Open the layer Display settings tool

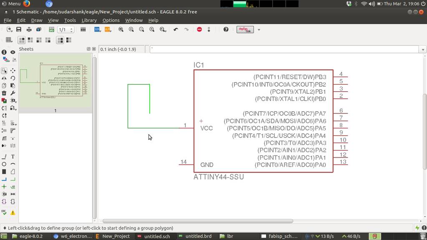pos(5,60)
